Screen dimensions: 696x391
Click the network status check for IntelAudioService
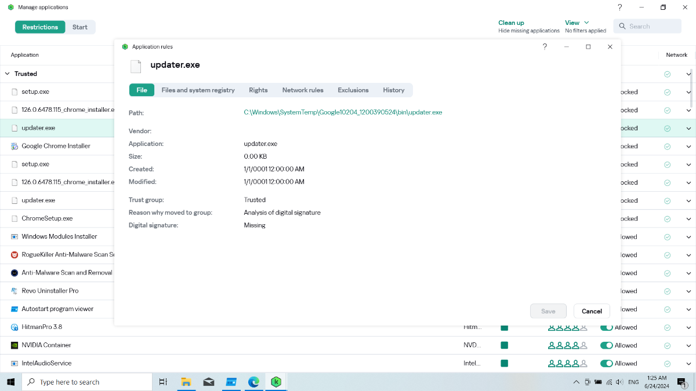coord(667,364)
